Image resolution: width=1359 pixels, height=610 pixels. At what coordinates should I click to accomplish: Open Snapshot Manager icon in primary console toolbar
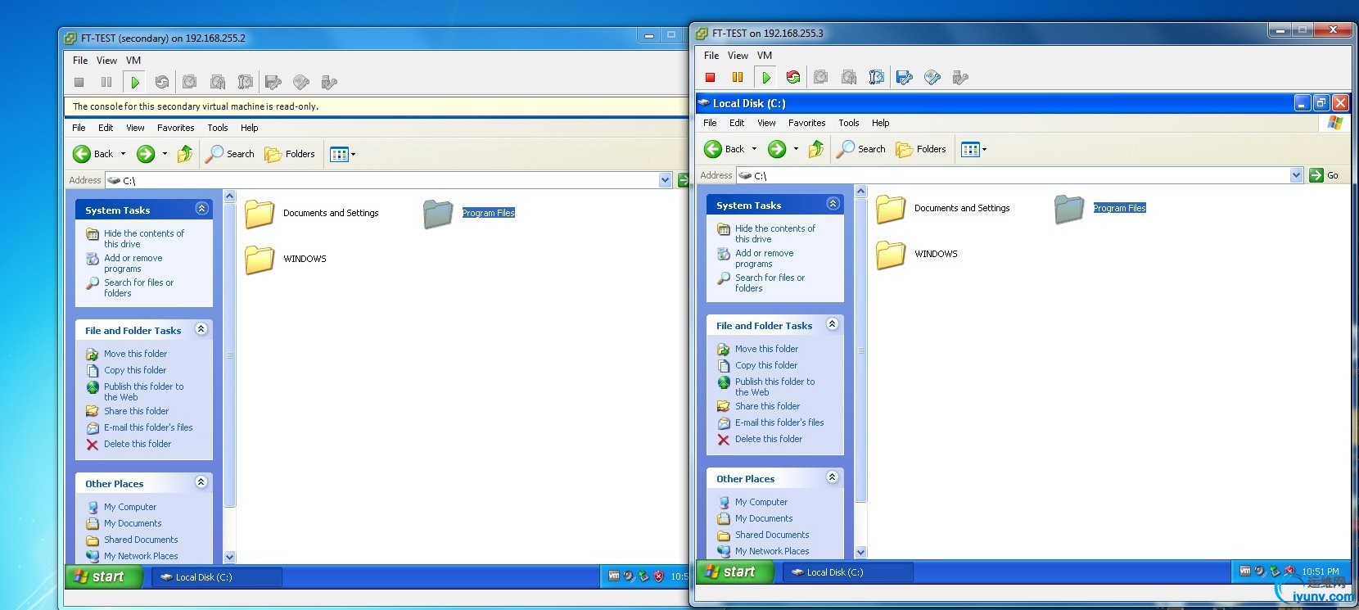pyautogui.click(x=876, y=77)
